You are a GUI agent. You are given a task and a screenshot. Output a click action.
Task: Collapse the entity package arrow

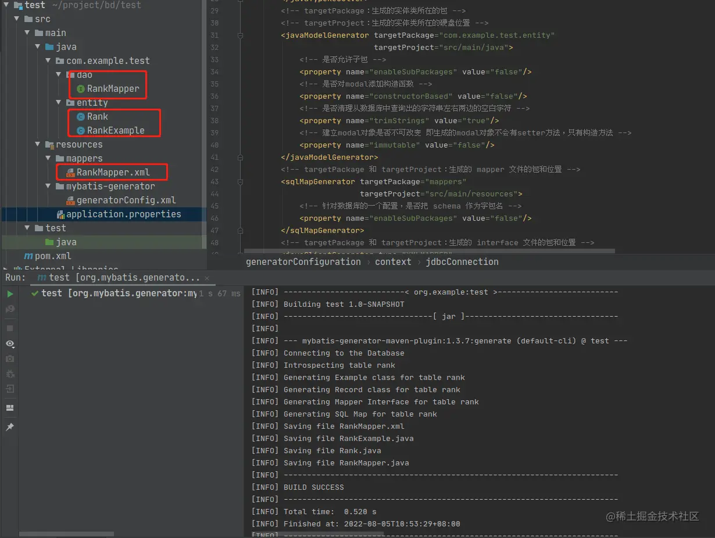point(59,102)
